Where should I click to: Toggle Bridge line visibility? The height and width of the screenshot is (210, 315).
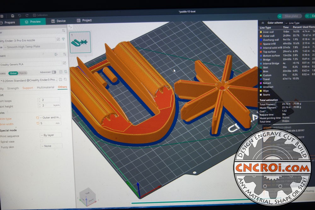pyautogui.click(x=261, y=60)
